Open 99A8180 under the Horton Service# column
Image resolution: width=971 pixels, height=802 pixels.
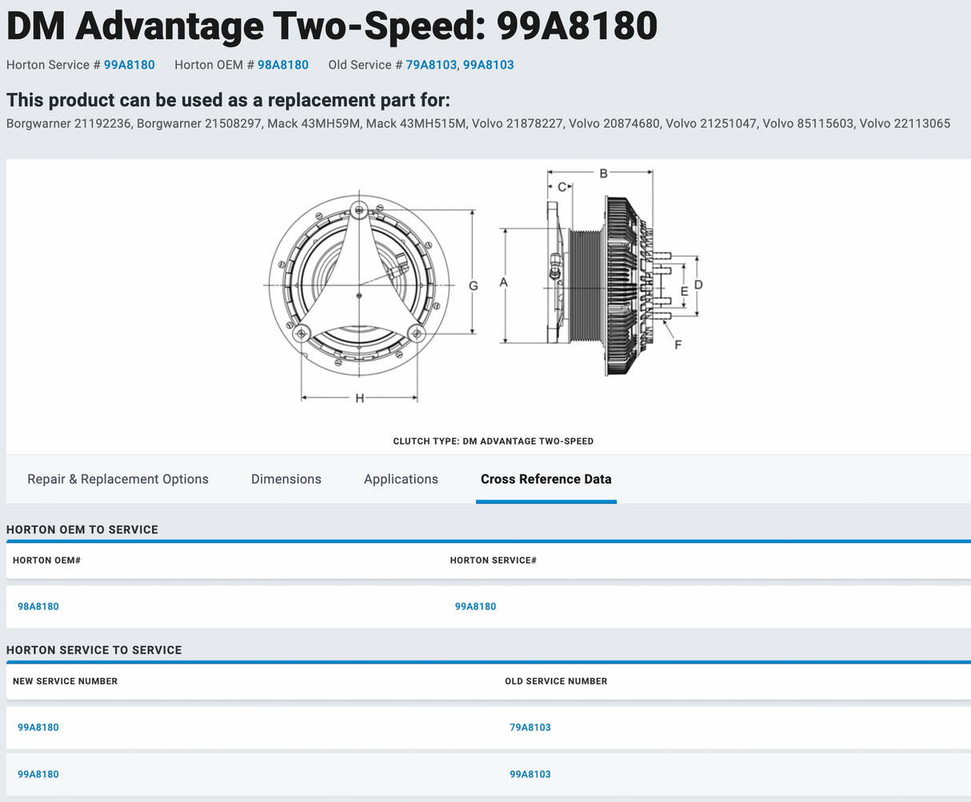(475, 606)
